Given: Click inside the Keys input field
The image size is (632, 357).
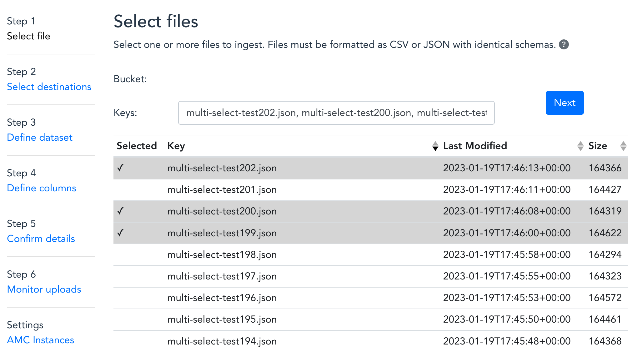Looking at the screenshot, I should click(336, 113).
